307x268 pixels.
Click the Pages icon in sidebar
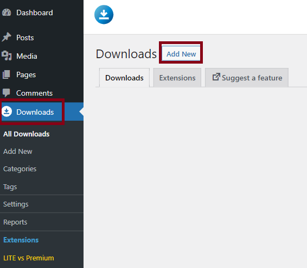[7, 74]
